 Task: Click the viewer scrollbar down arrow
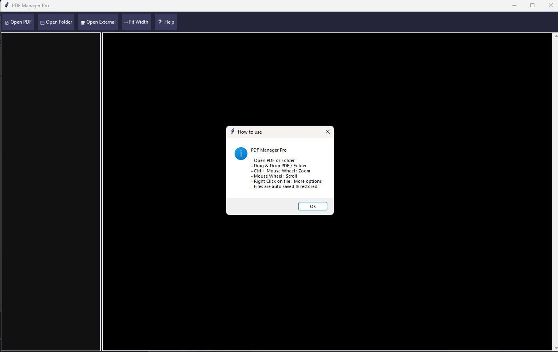(556, 348)
